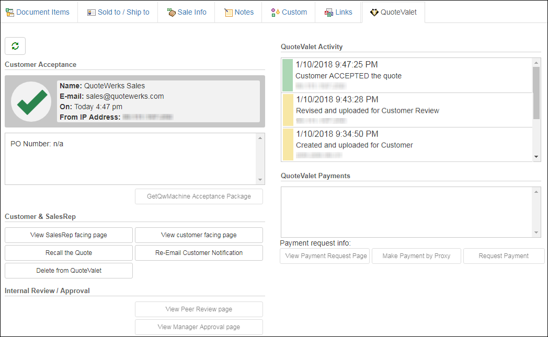The image size is (548, 337).
Task: Click the sales@quotewerks.com e-mail text
Action: click(x=125, y=96)
